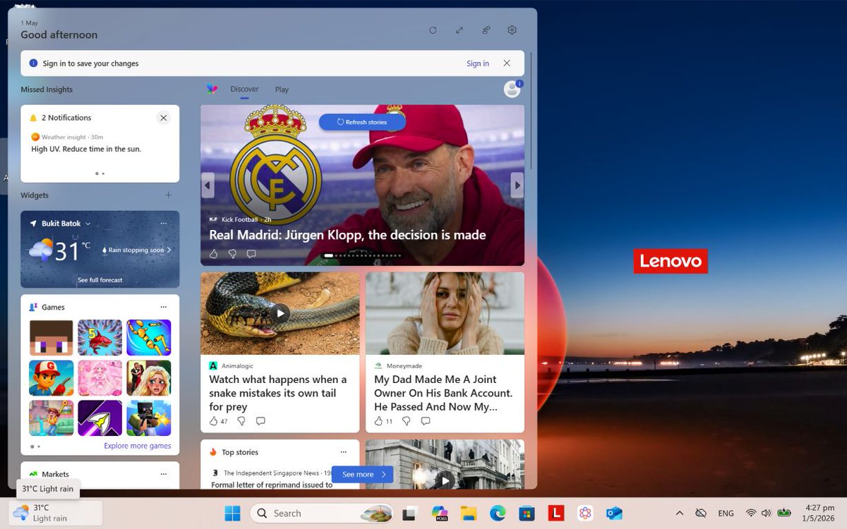Image resolution: width=847 pixels, height=529 pixels.
Task: Open Top stories more options
Action: [344, 452]
